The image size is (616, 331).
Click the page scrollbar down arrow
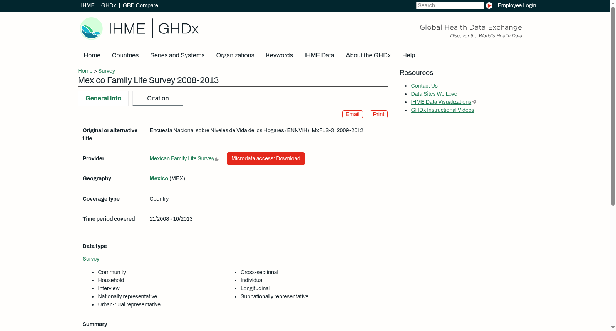(x=613, y=328)
